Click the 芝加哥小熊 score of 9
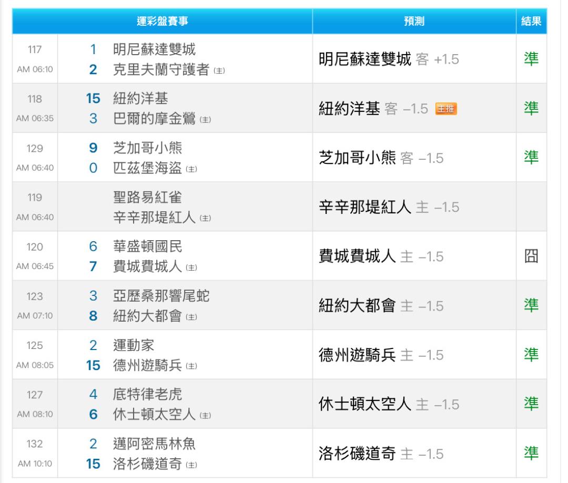 (x=93, y=148)
